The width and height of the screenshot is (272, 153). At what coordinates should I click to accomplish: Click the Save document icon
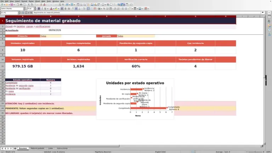point(12,5)
